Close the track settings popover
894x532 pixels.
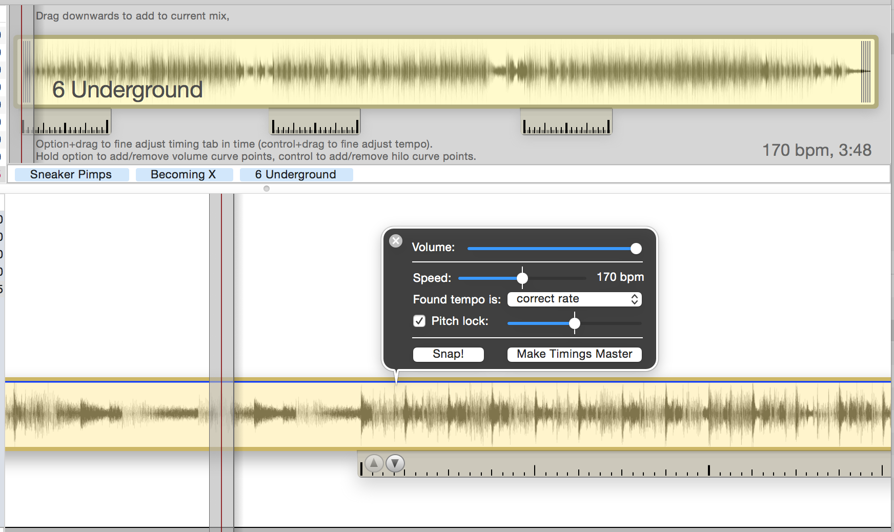tap(396, 241)
